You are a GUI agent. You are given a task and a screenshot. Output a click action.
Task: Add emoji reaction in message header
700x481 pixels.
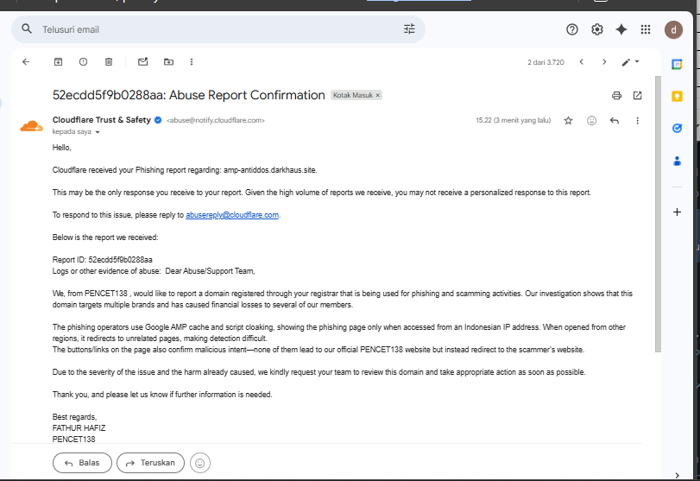tap(591, 121)
